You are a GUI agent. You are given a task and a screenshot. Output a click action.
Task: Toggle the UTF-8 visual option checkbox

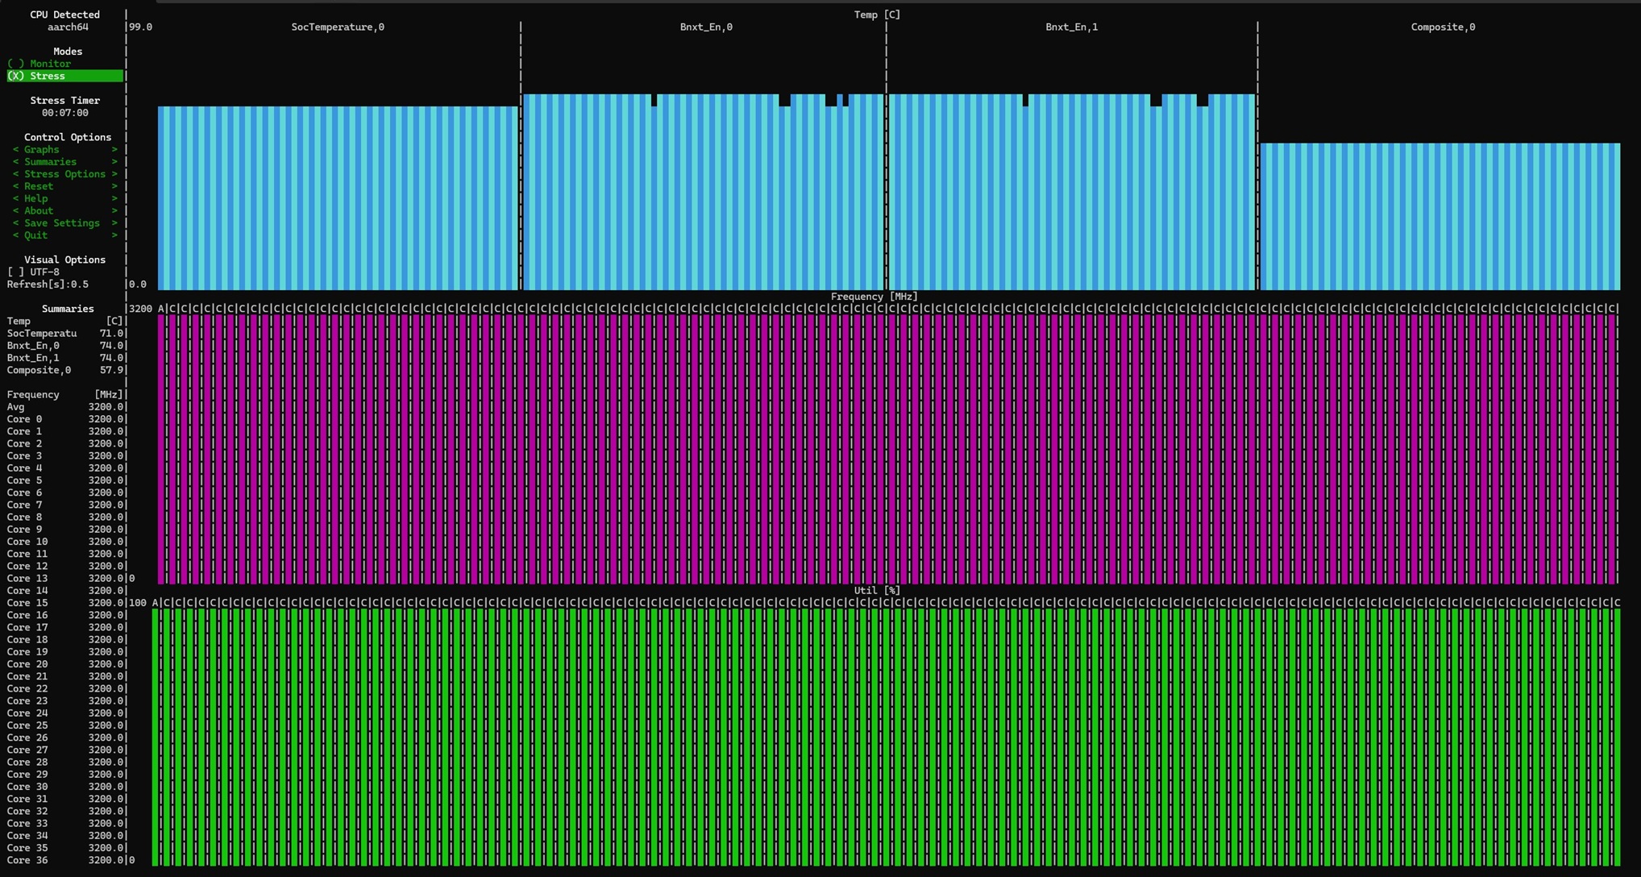coord(34,272)
